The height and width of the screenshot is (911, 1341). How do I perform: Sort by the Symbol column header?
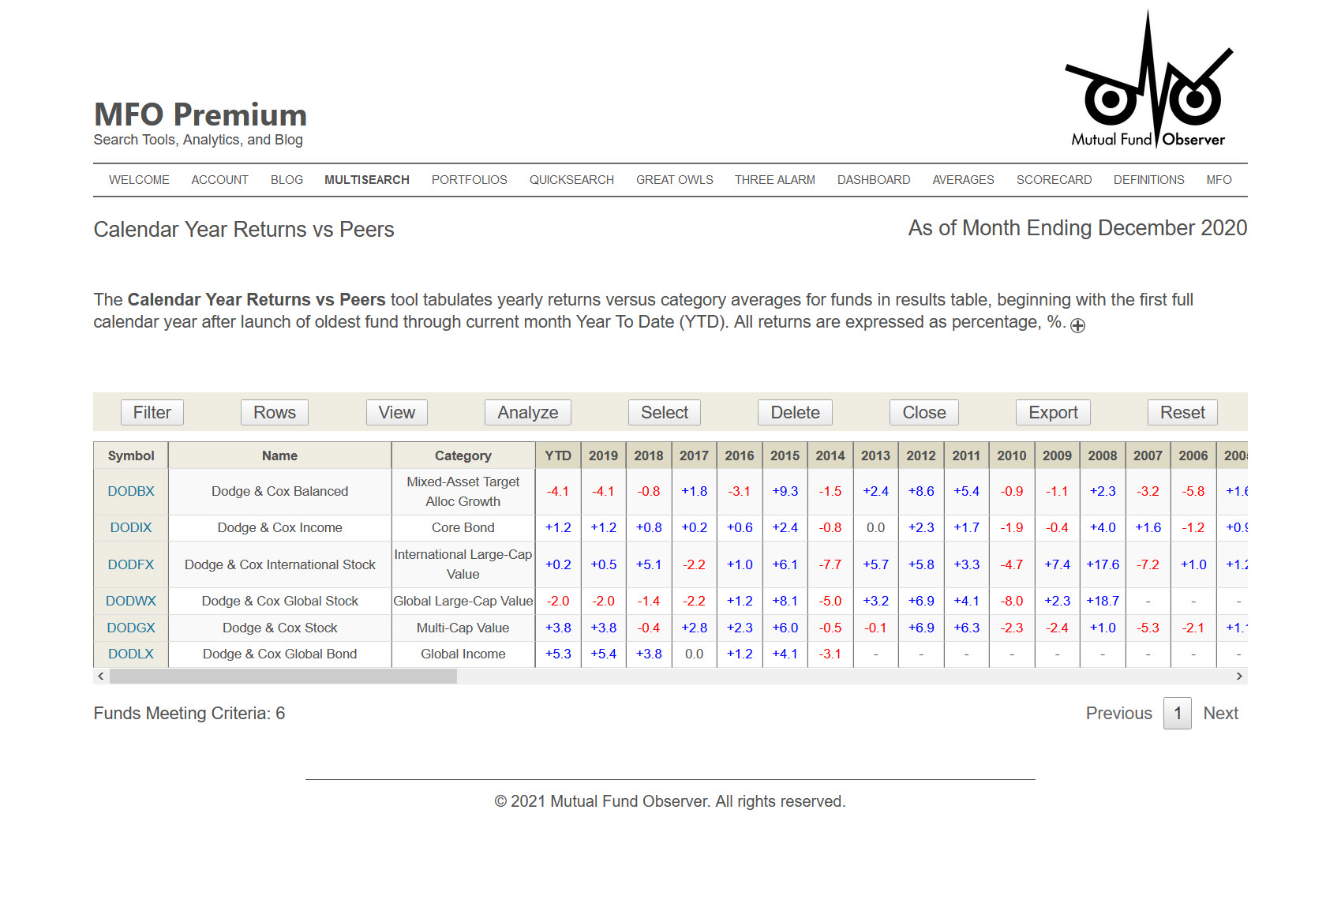pos(131,455)
